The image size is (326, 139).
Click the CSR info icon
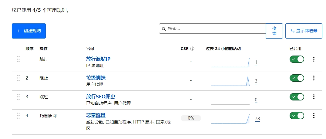(192, 49)
